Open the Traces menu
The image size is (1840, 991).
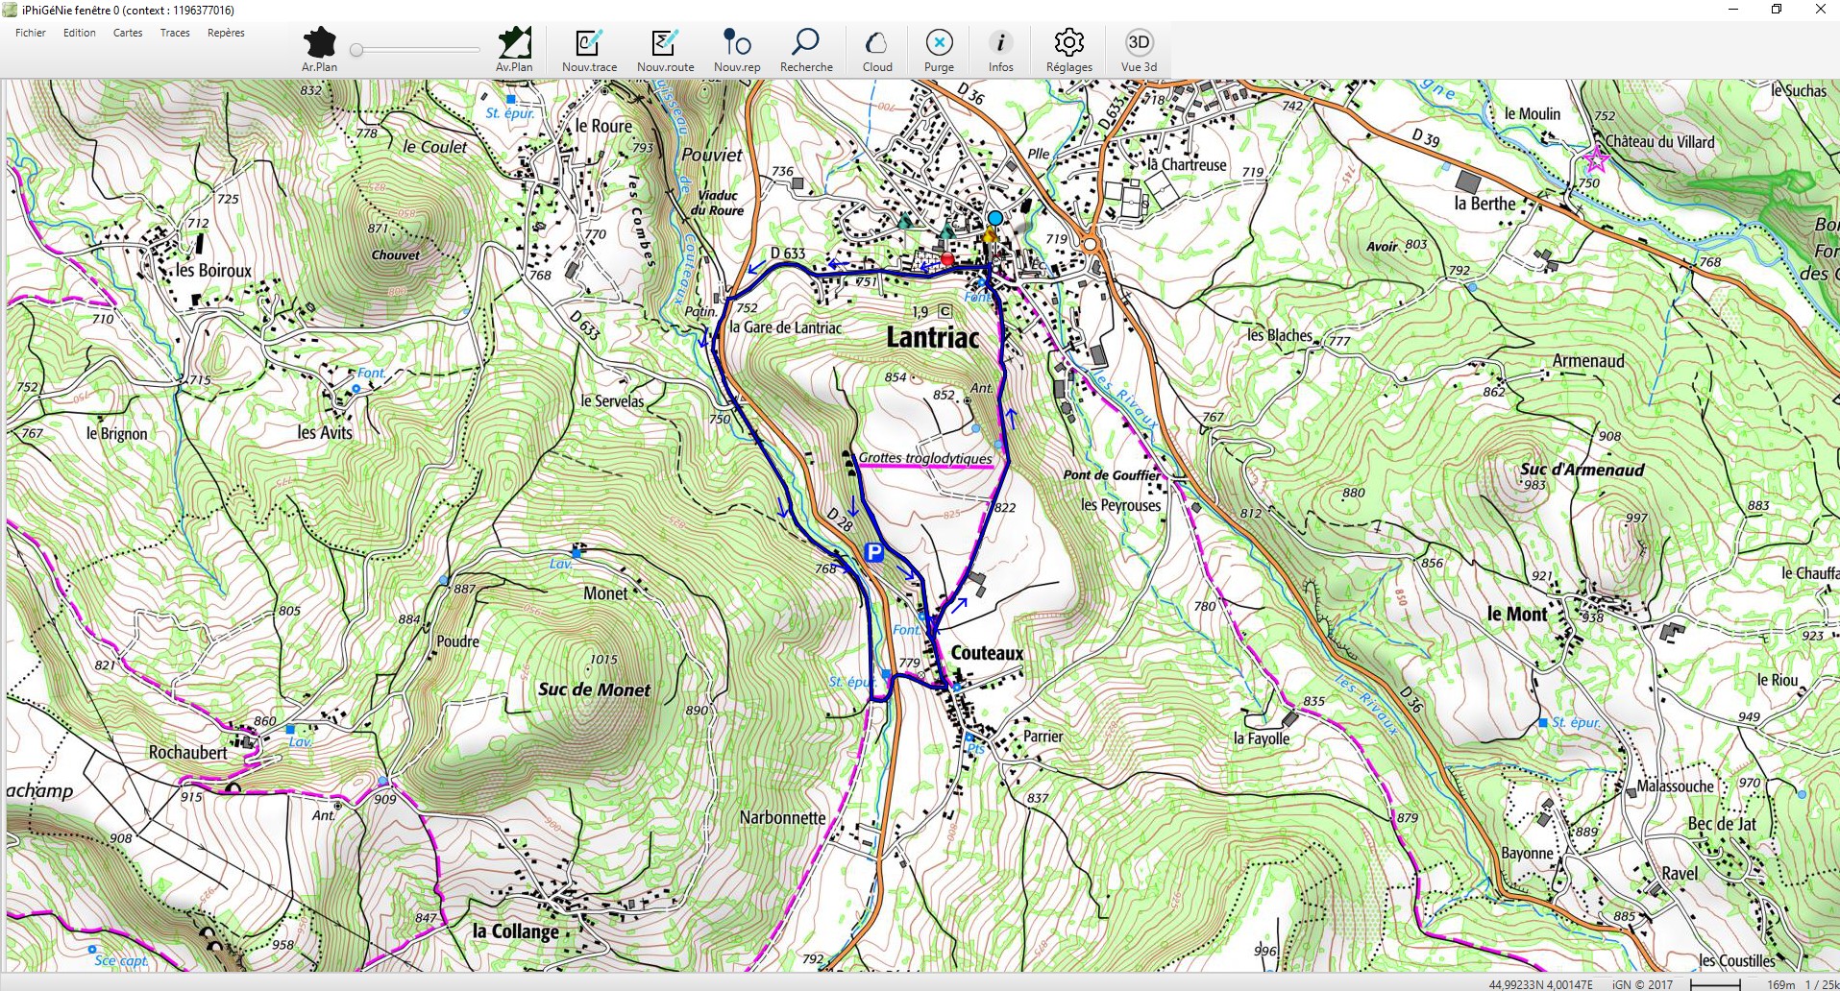175,33
